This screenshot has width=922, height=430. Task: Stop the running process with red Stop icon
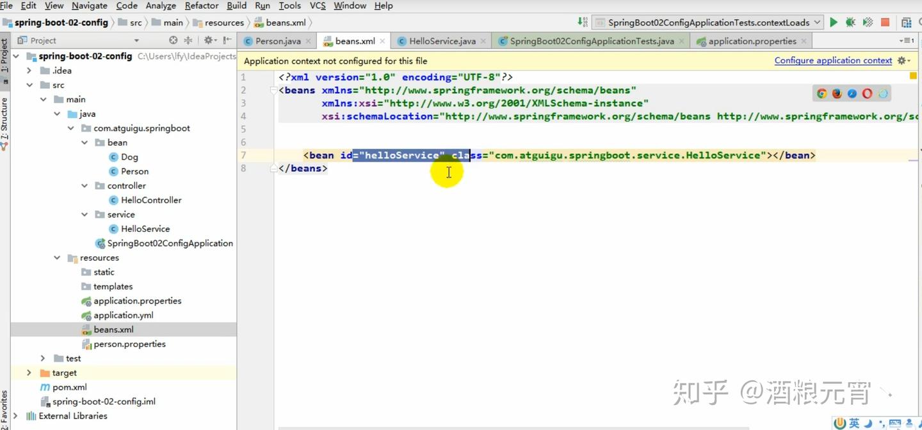coord(884,22)
